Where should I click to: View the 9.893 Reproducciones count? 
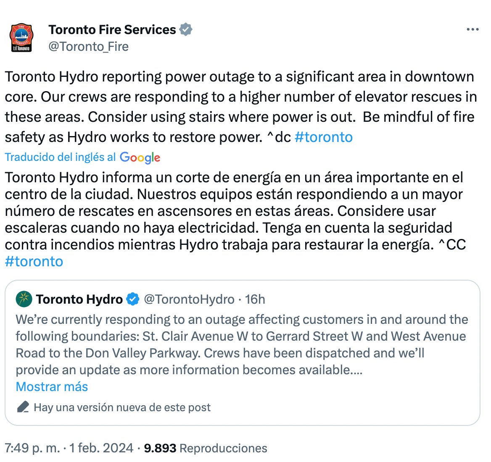pyautogui.click(x=205, y=448)
